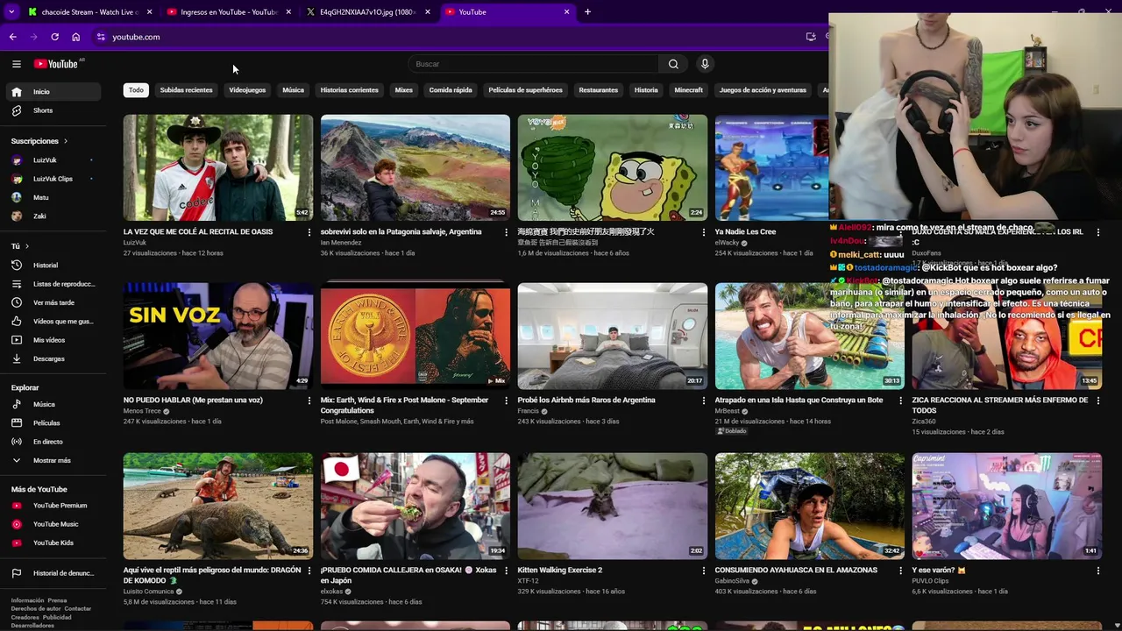Open Mis videos in sidebar

[54, 340]
